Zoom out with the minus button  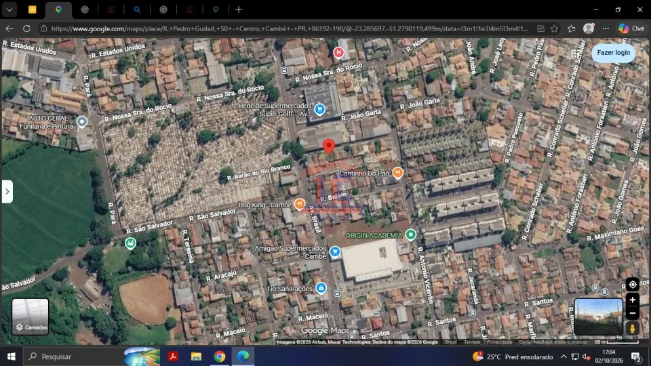click(x=632, y=313)
